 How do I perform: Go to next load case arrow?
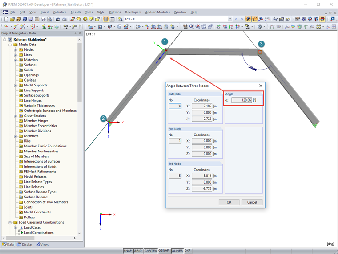tap(242, 19)
